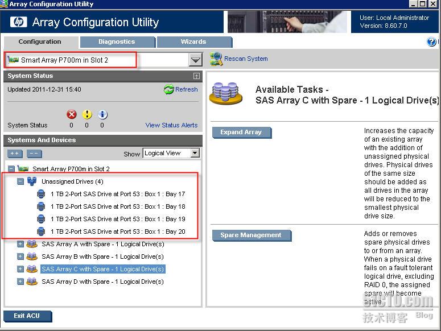Select Smart Array P700m in Slot 2 tree root
Viewport: 441px width, 331px height.
tap(71, 169)
